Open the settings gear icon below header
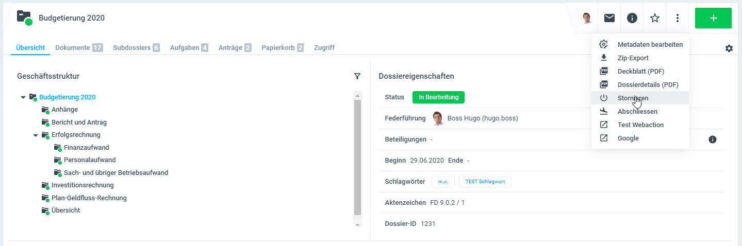The image size is (742, 246). 729,48
